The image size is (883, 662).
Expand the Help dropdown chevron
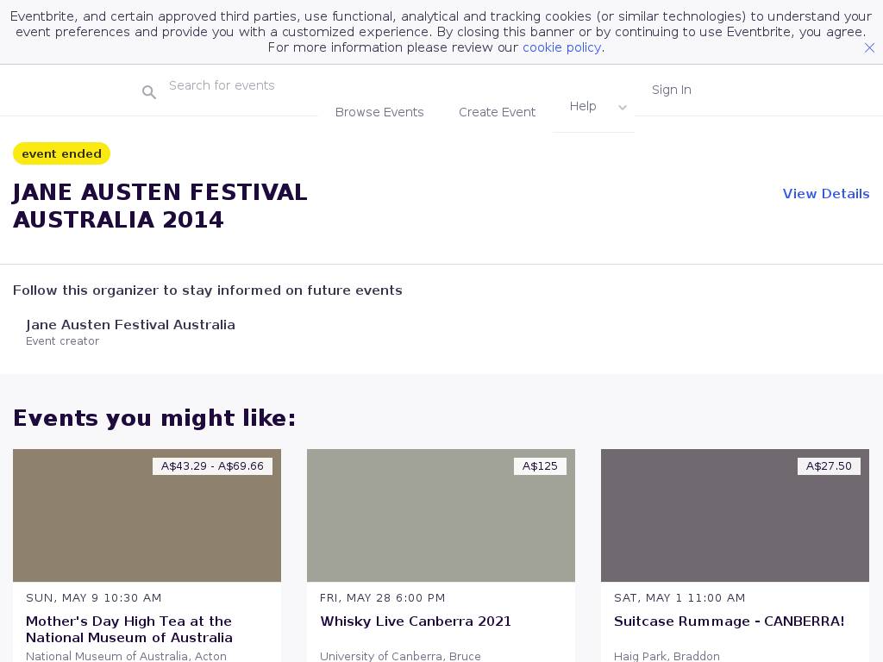pos(623,108)
